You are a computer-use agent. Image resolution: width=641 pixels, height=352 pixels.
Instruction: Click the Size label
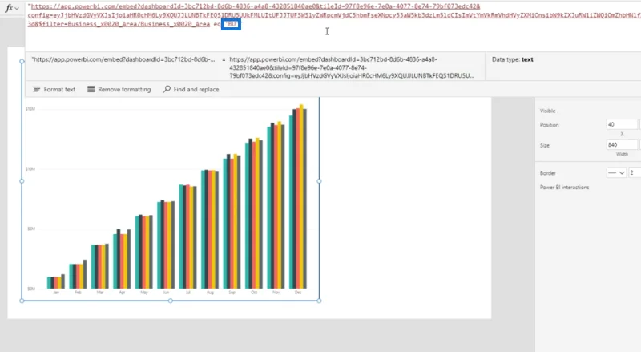[x=545, y=145]
